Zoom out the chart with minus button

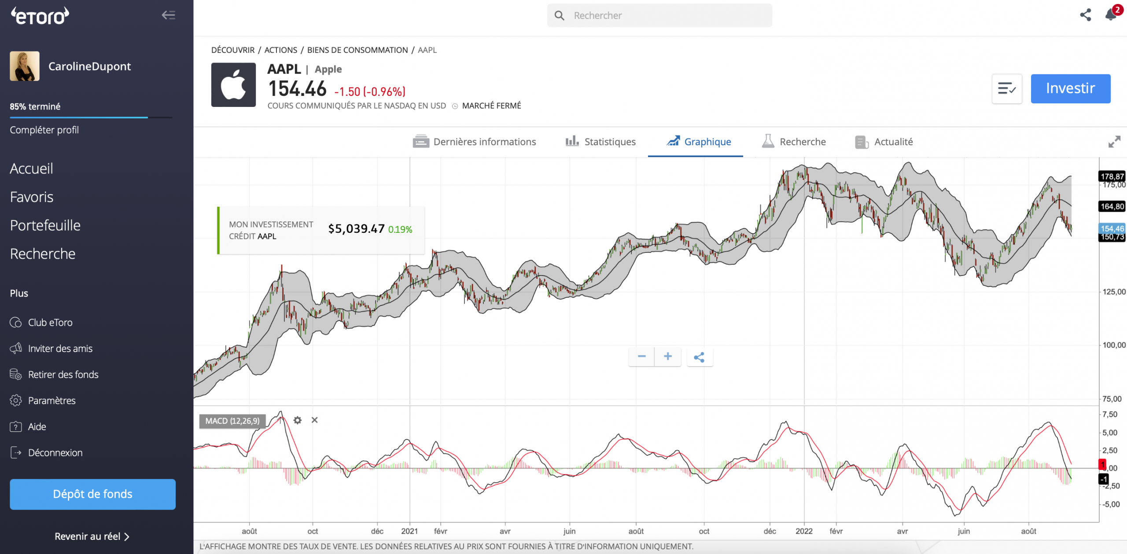(x=641, y=356)
